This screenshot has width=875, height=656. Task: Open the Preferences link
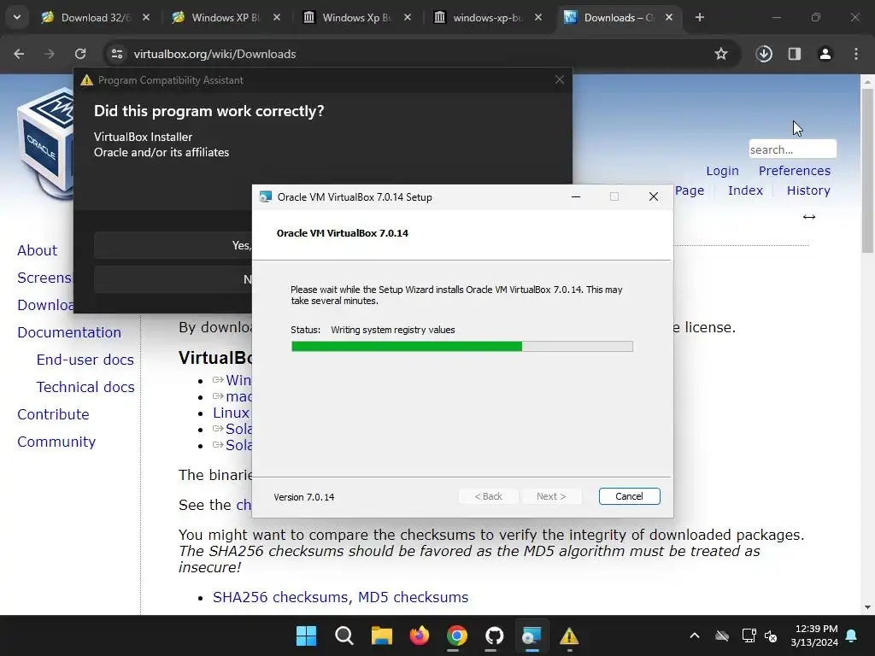(x=794, y=171)
